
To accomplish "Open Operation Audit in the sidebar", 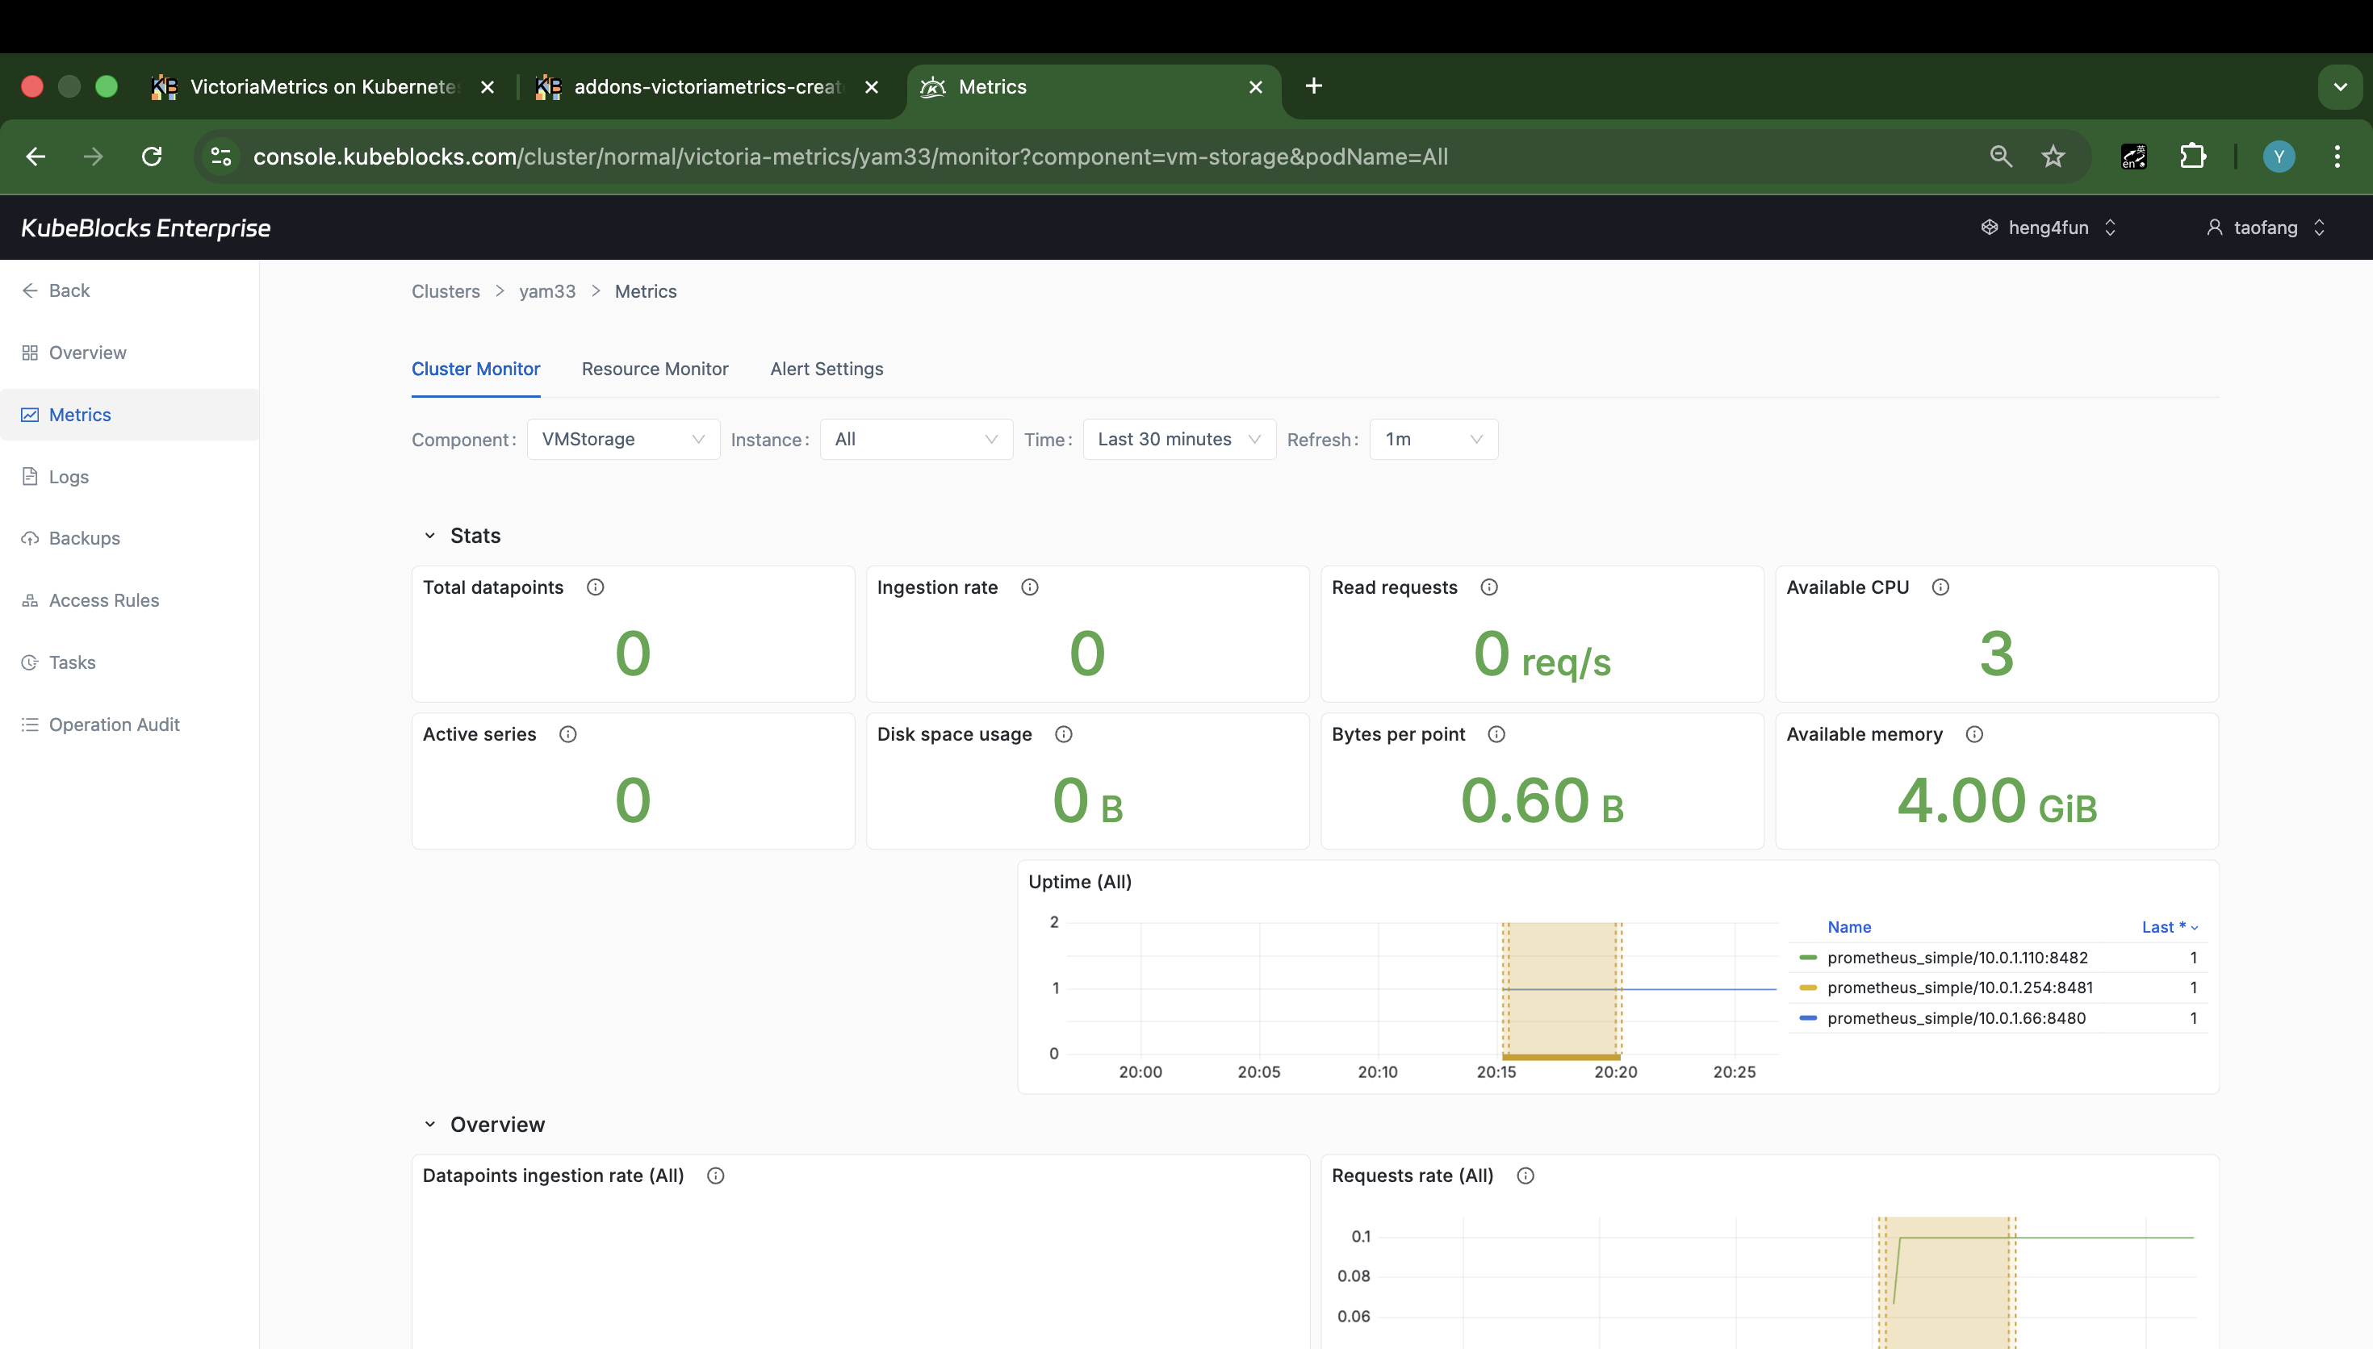I will (130, 725).
